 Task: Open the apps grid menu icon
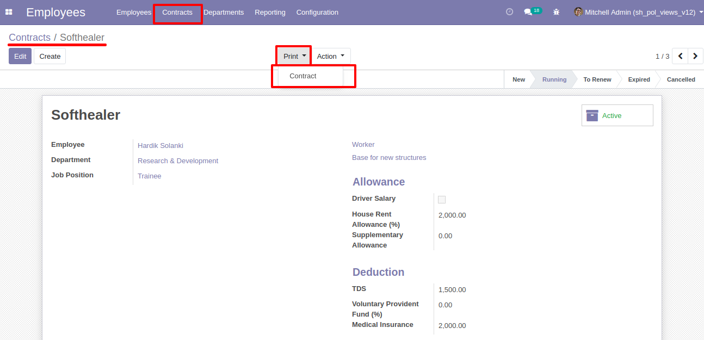[x=9, y=12]
